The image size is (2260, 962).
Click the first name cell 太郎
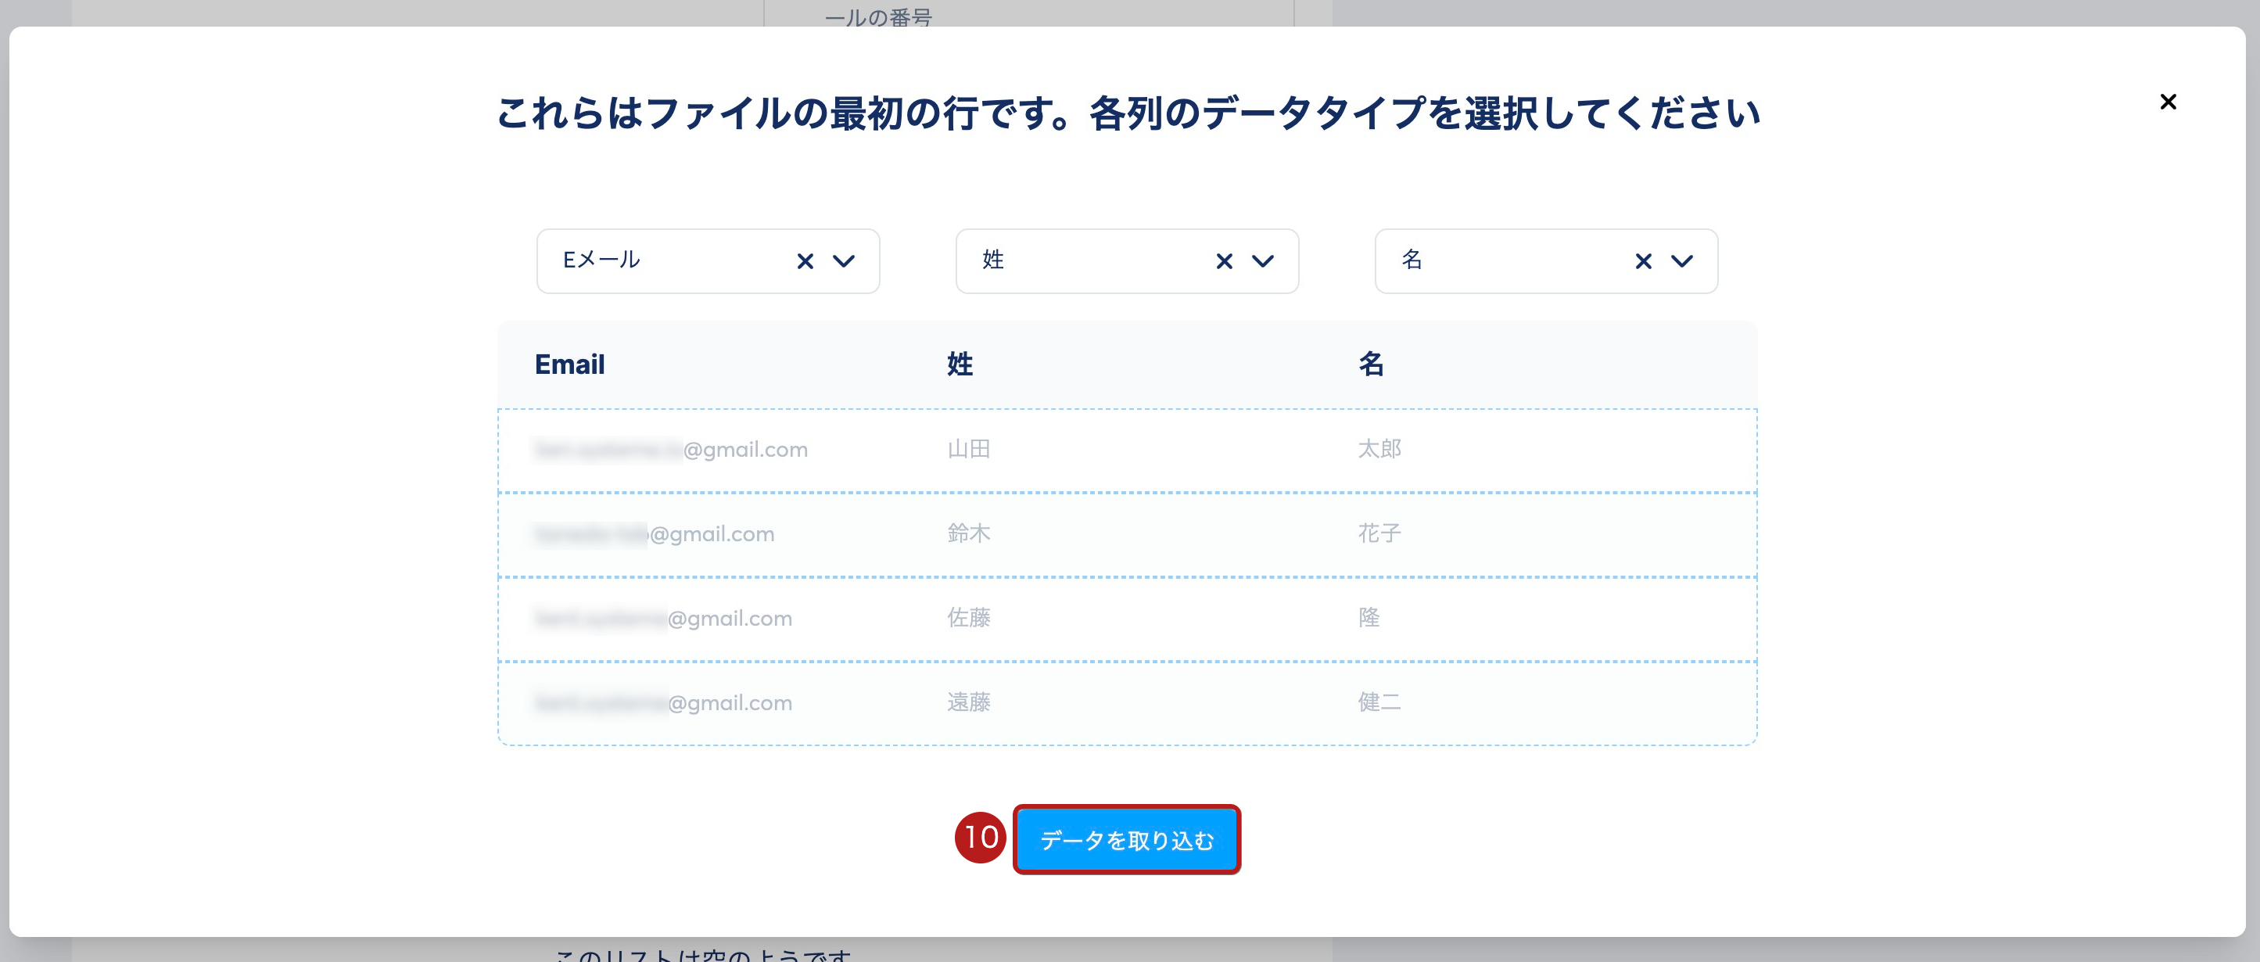click(x=1379, y=450)
